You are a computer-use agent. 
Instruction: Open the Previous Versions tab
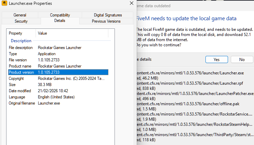pyautogui.click(x=106, y=21)
